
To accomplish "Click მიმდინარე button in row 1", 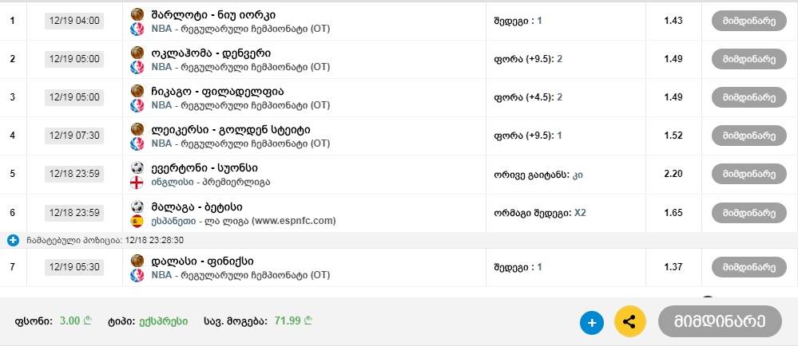I will click(x=749, y=21).
